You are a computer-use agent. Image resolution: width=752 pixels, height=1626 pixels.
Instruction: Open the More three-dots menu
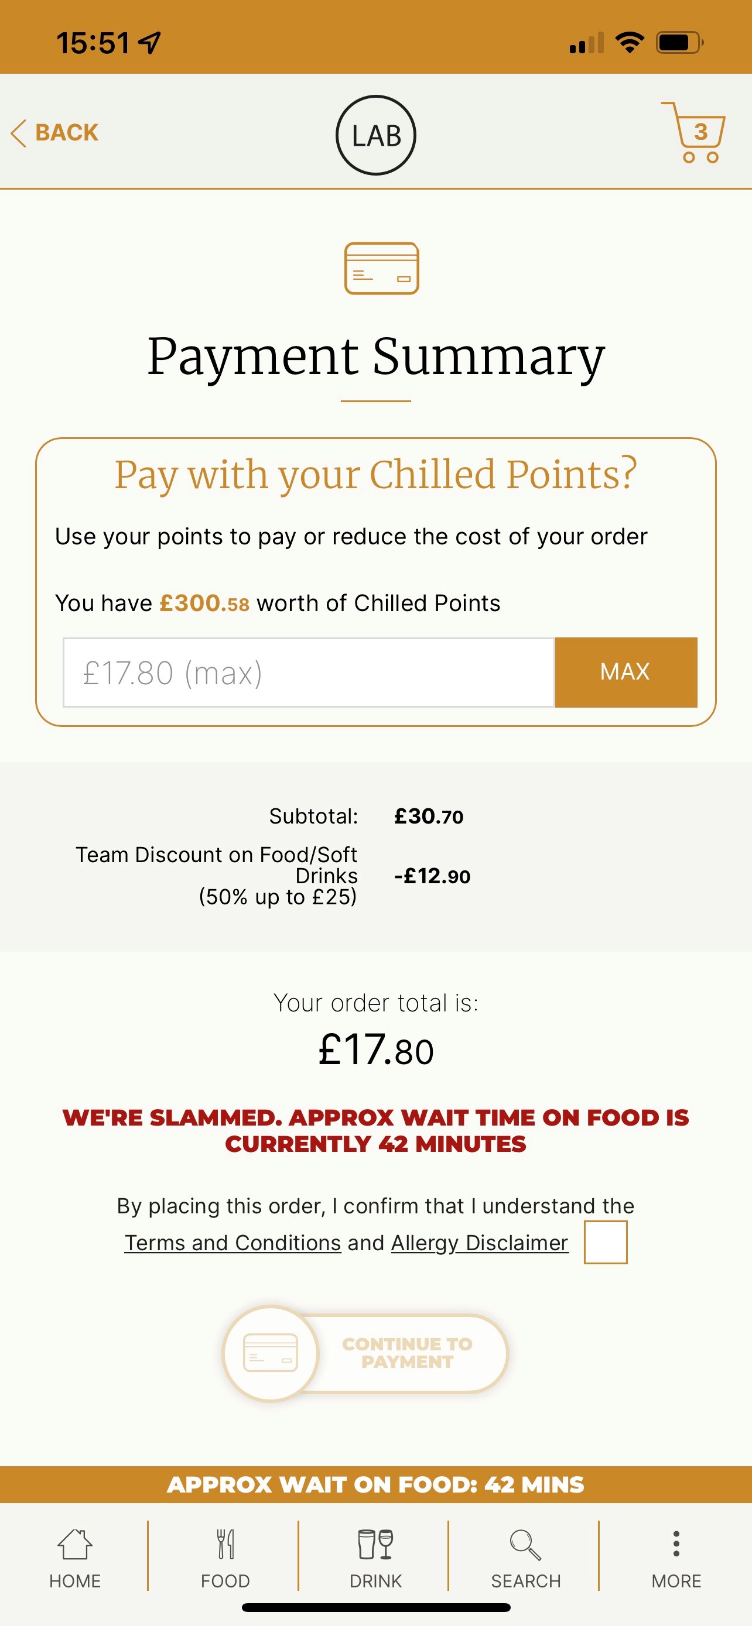676,1545
